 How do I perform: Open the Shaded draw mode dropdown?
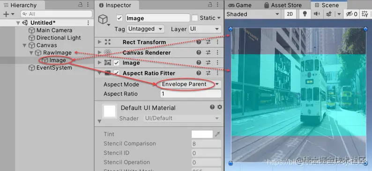click(x=253, y=14)
